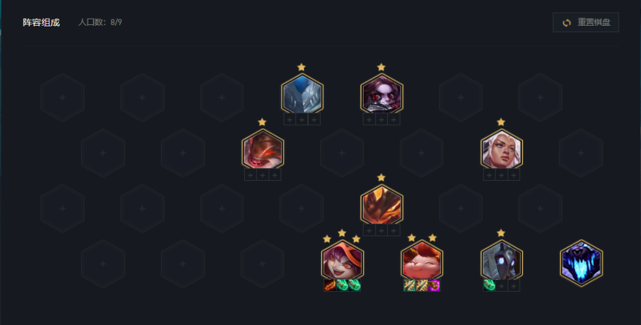Image resolution: width=641 pixels, height=325 pixels.
Task: Click the 阵容组成 lineup composition heading
Action: (x=41, y=22)
